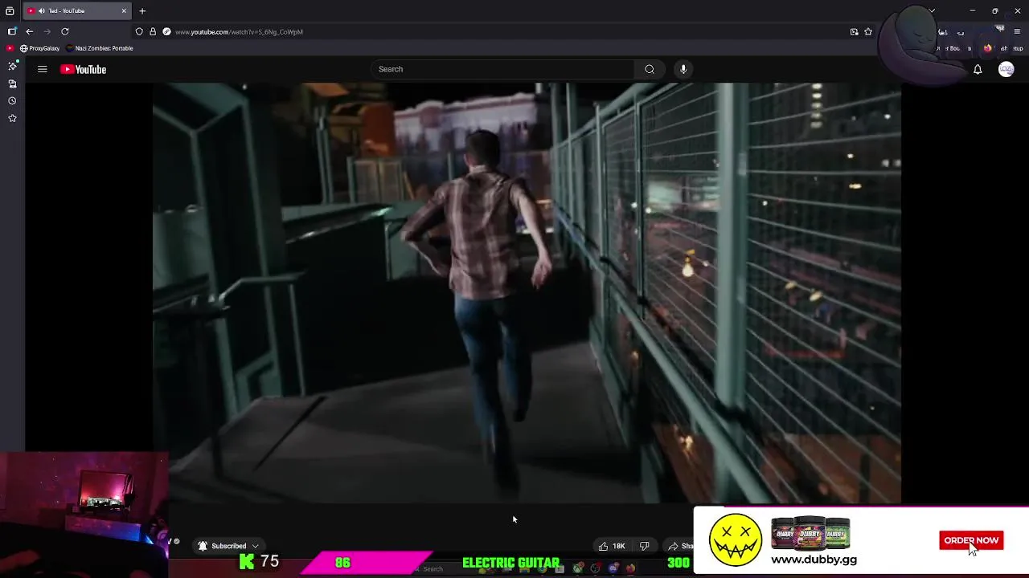Click the youtube.com address bar URL
This screenshot has width=1029, height=578.
tap(239, 32)
